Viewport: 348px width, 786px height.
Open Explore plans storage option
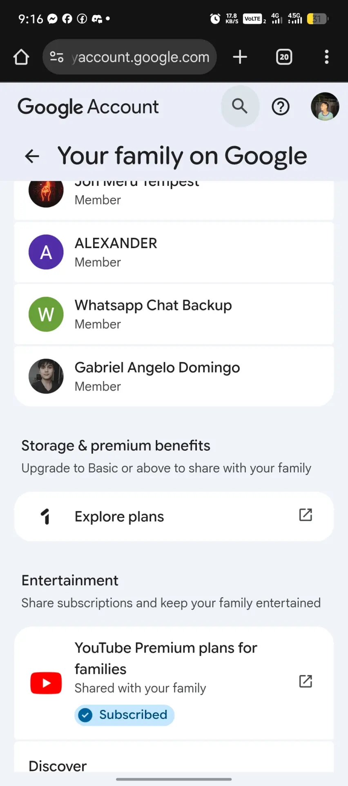click(174, 517)
